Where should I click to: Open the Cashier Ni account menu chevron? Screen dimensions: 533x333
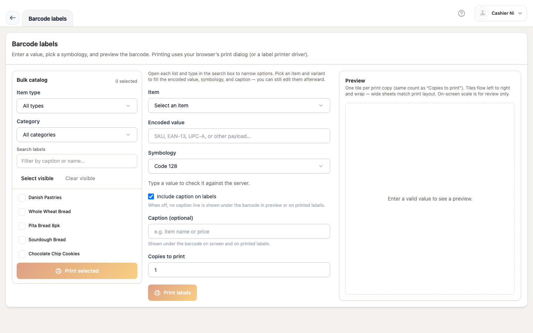click(520, 13)
